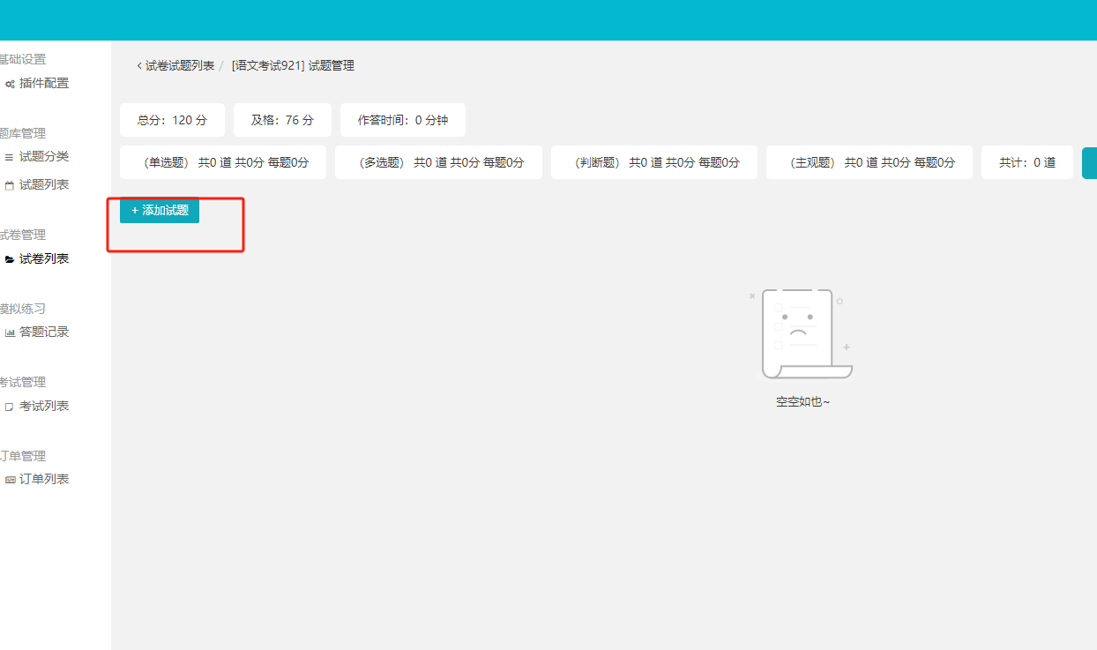1097x650 pixels.
Task: Click the 多选题 summary card
Action: [x=438, y=162]
